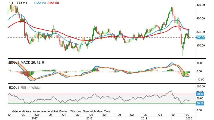Click the 350.00 price axis label
This screenshot has height=120, width=214.
pyautogui.click(x=200, y=45)
